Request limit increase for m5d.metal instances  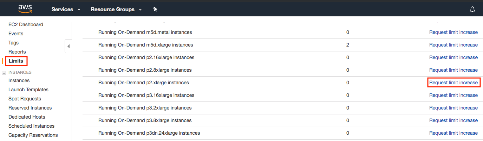453,32
